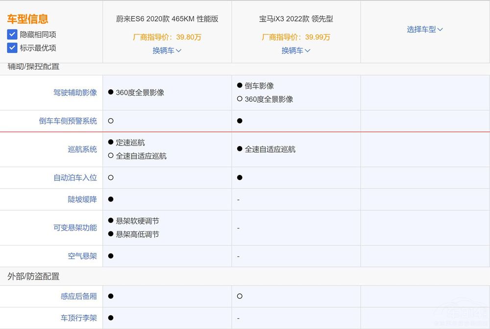This screenshot has width=490, height=329.
Task: Uncheck the 标示最优项 checkbox
Action: tap(12, 48)
